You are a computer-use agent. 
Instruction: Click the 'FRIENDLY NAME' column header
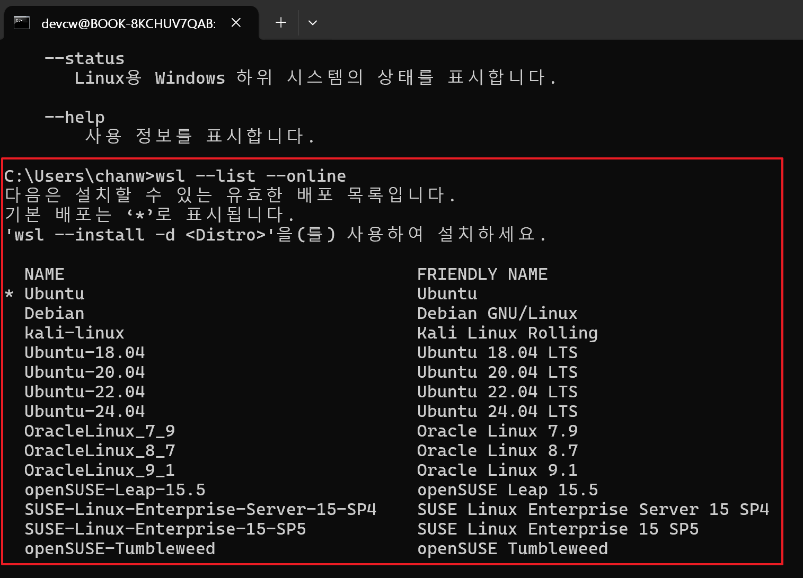coord(482,274)
